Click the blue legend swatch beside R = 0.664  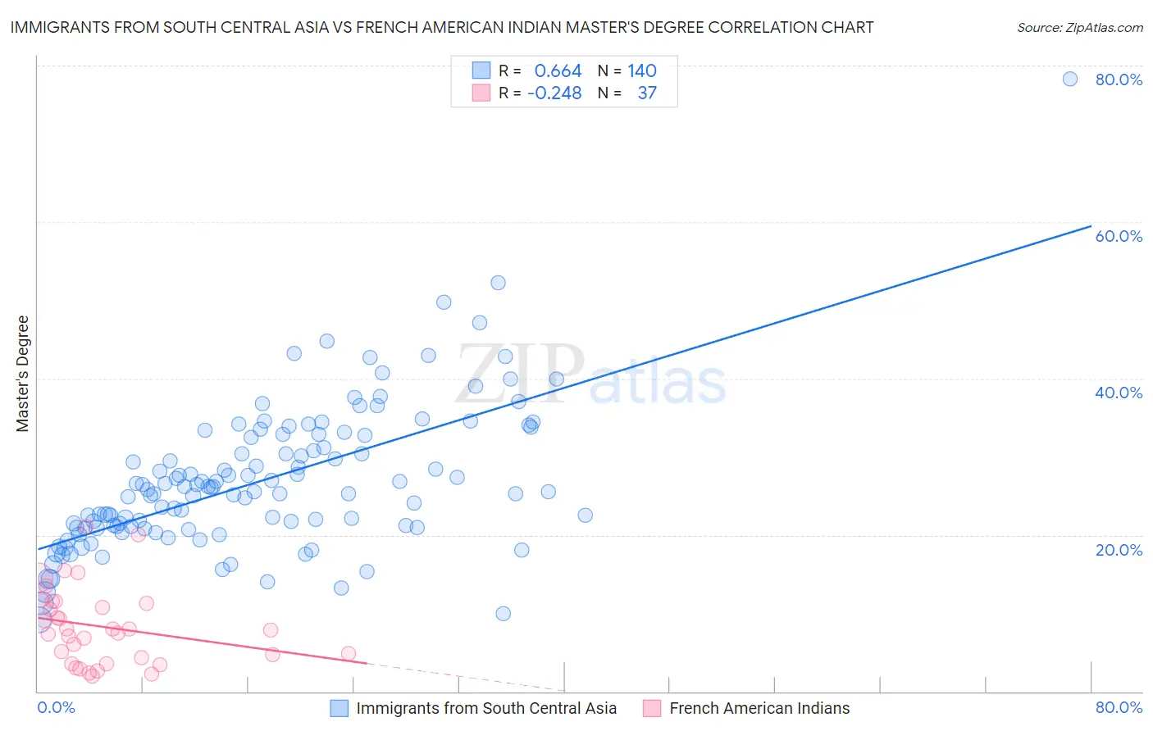coord(481,70)
